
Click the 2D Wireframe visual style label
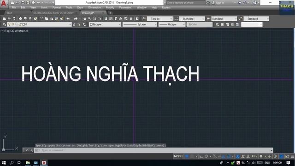(19, 31)
